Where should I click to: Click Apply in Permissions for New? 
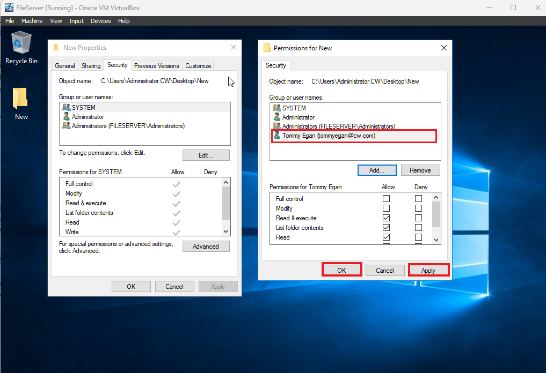click(x=428, y=271)
